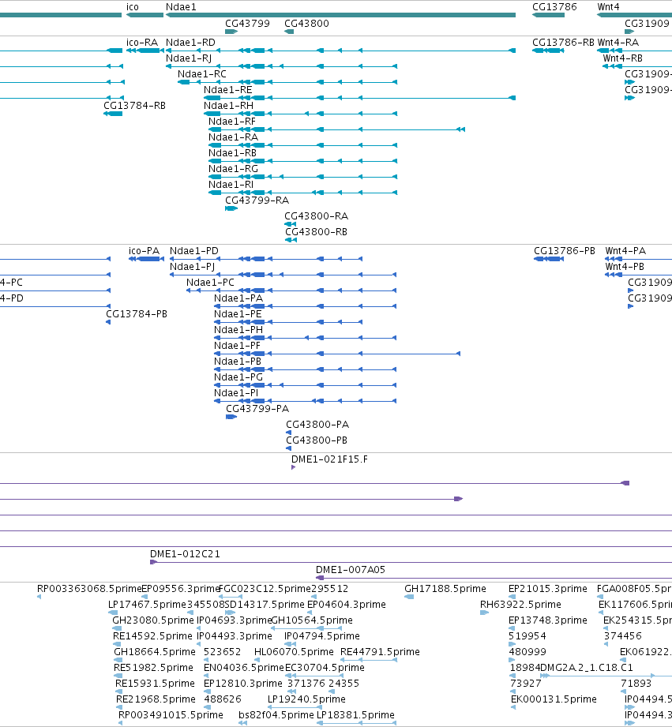Select the ico gene label
Viewport: 672px width, 727px height.
(x=132, y=7)
